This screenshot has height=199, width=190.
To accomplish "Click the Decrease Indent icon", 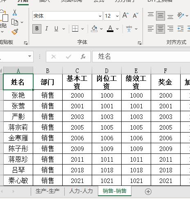I will [181, 29].
